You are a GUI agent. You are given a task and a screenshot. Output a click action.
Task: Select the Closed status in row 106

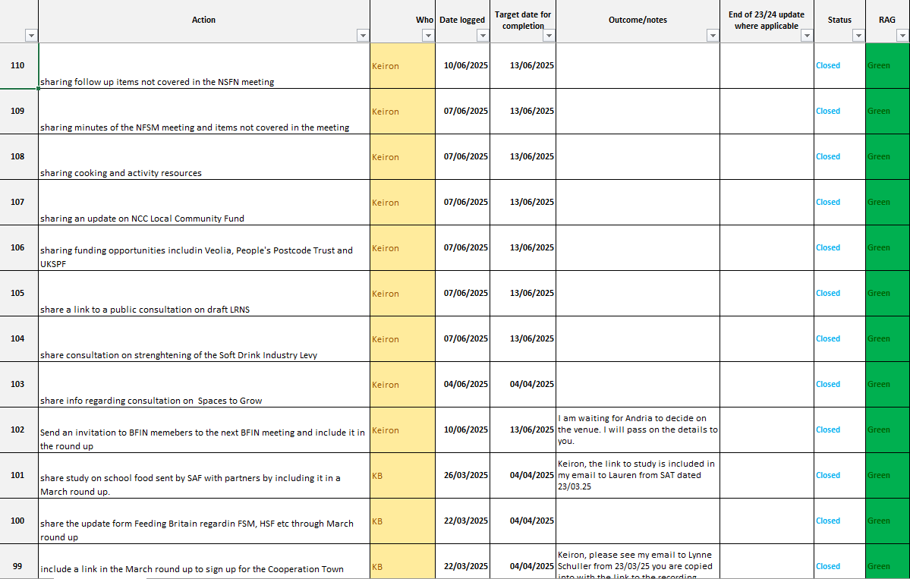click(839, 247)
